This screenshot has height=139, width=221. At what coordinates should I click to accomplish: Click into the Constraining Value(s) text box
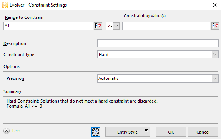click(x=166, y=26)
